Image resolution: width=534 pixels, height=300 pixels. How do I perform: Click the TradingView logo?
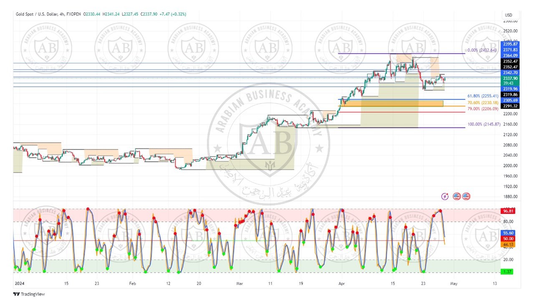tap(28, 294)
